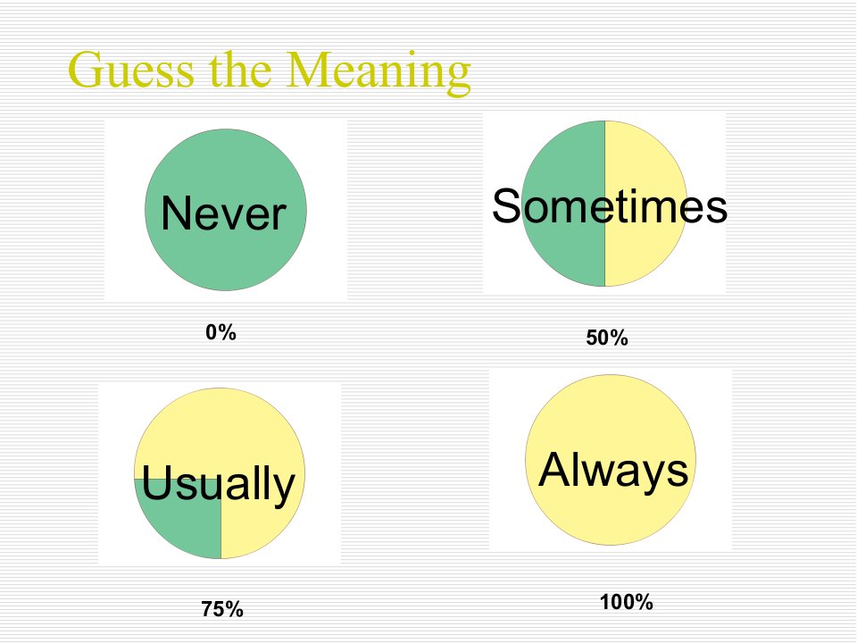Click the yellow top area of Usually pie
This screenshot has width=857, height=643.
(220, 427)
